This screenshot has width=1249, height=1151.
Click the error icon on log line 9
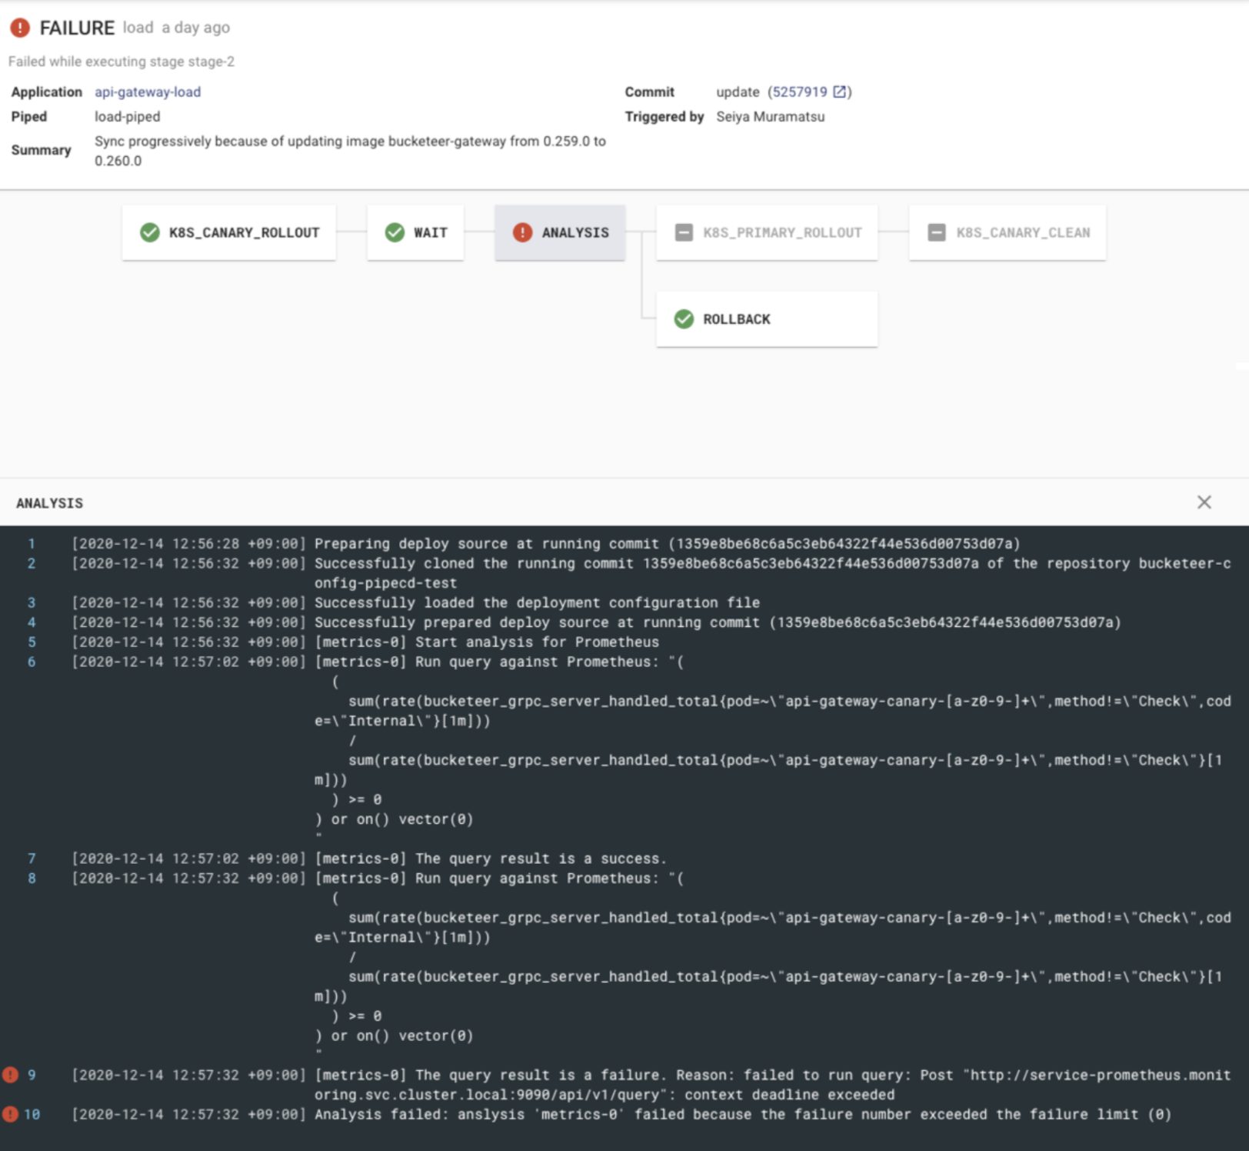click(x=9, y=1075)
